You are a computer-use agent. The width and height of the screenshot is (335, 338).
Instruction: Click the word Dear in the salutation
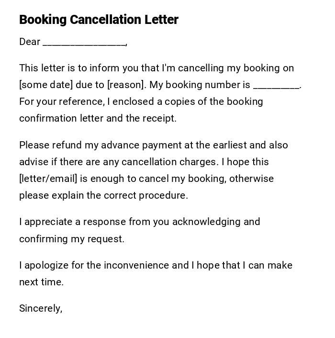pos(30,42)
